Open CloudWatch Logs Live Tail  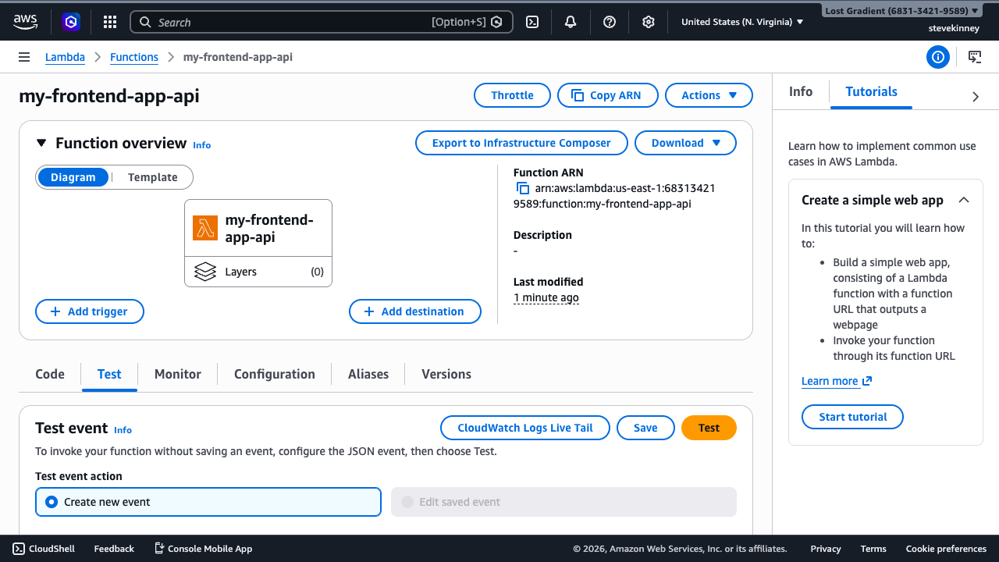click(525, 428)
